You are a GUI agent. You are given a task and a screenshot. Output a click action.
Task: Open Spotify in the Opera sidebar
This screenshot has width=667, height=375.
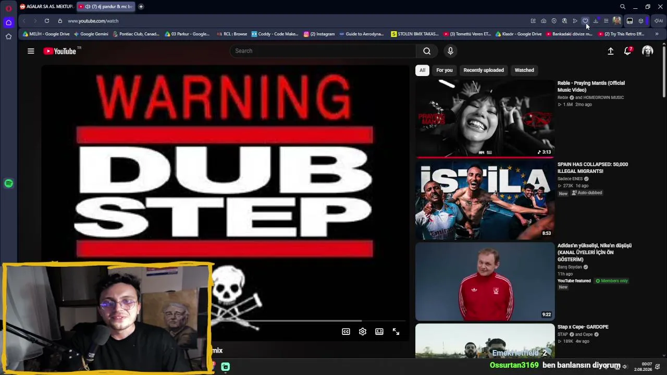[8, 183]
